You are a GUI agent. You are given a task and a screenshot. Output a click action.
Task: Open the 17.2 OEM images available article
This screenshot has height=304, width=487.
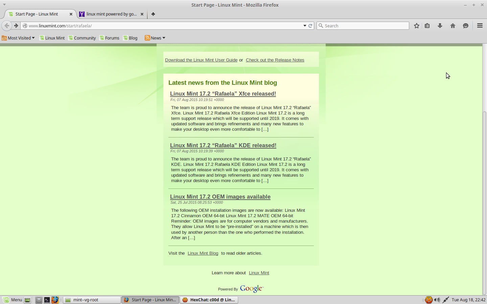pyautogui.click(x=220, y=197)
